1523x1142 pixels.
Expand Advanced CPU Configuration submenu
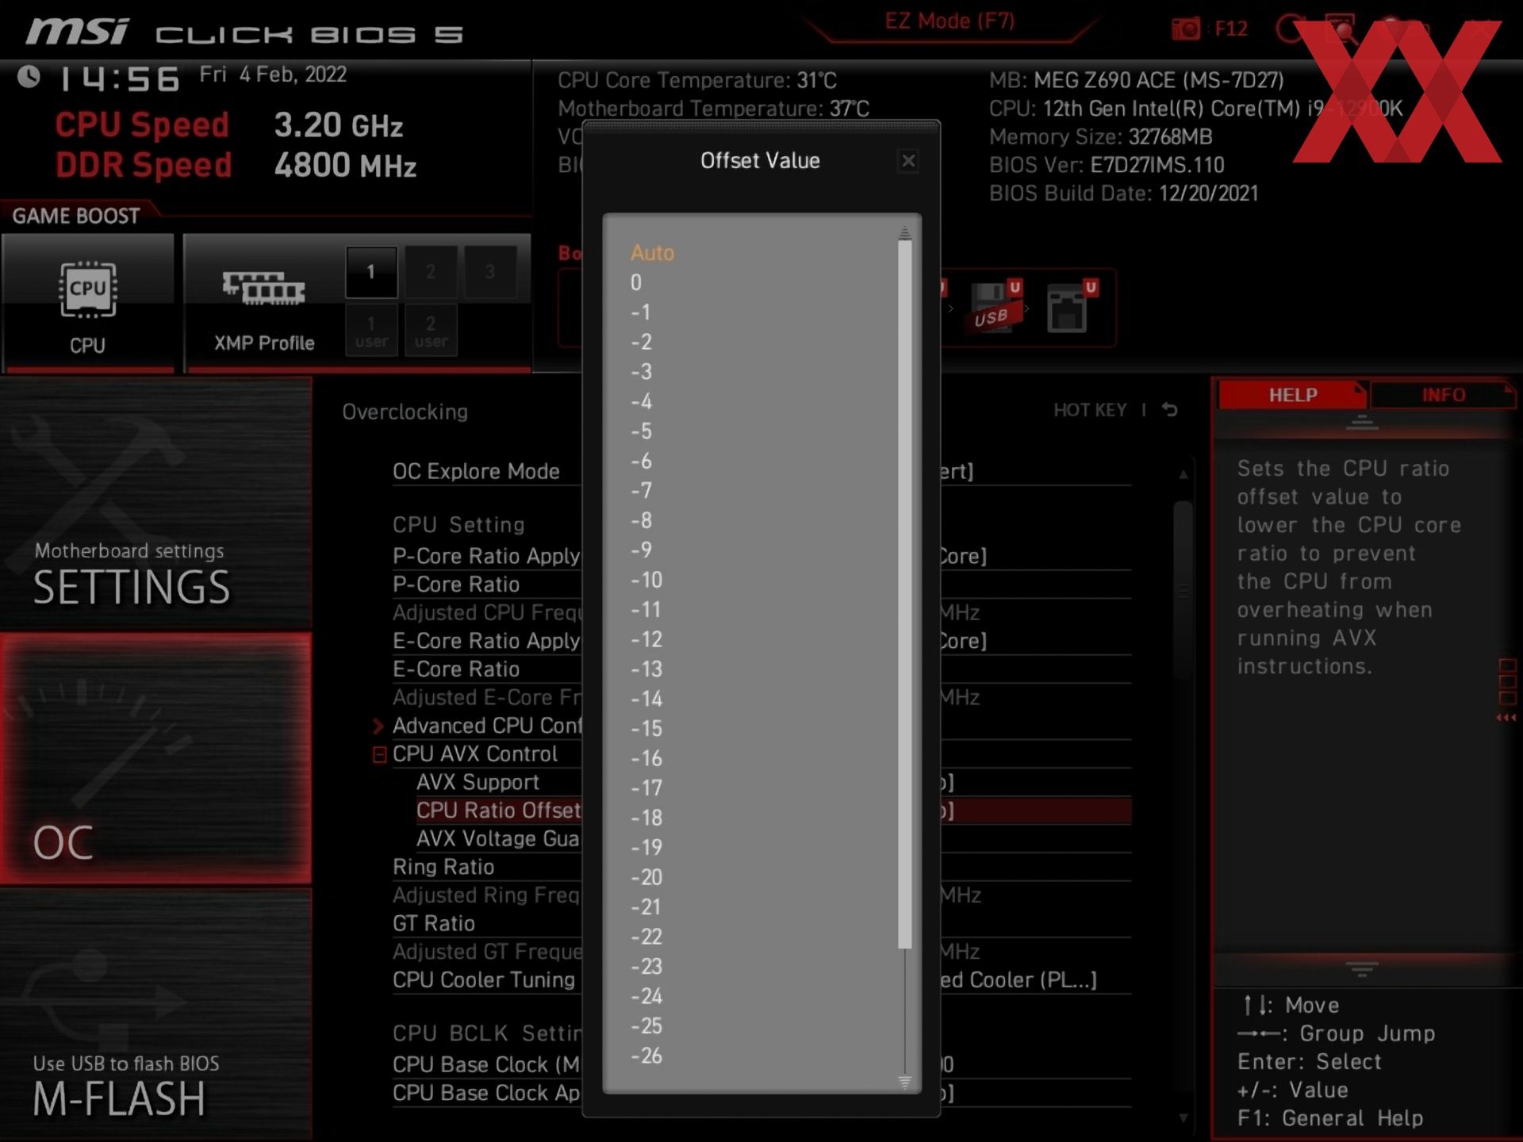point(378,726)
